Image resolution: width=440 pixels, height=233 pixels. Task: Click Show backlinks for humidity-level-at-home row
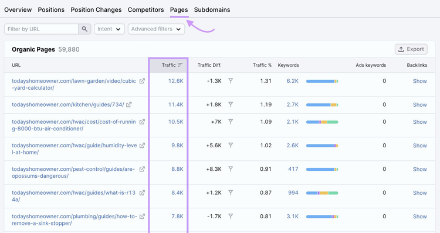[420, 146]
